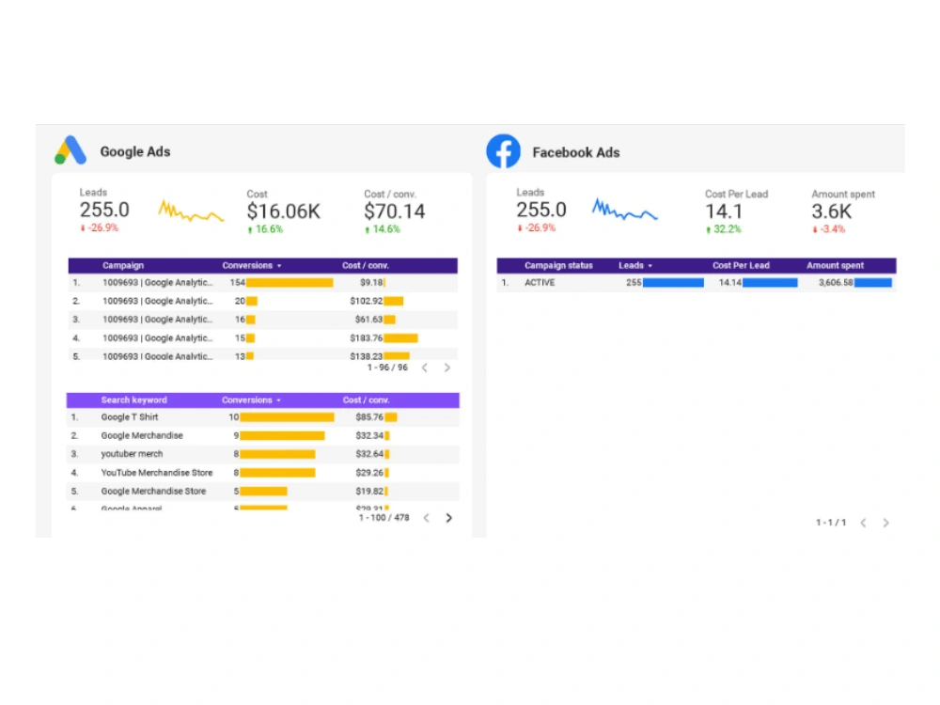Click the $9.18 cost per conversion cell

pos(371,282)
